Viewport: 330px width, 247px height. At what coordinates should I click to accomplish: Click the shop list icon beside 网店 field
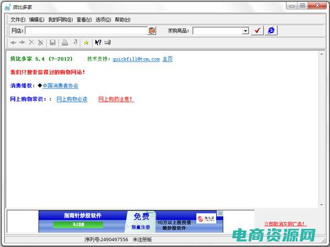pyautogui.click(x=152, y=31)
